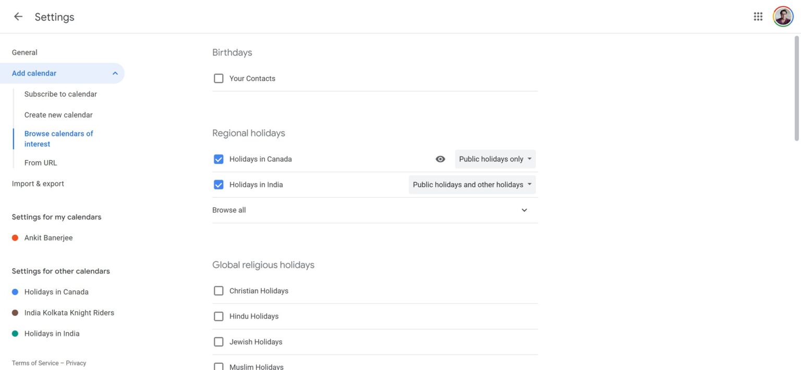This screenshot has height=370, width=801.
Task: Open the Google apps grid
Action: pos(758,17)
